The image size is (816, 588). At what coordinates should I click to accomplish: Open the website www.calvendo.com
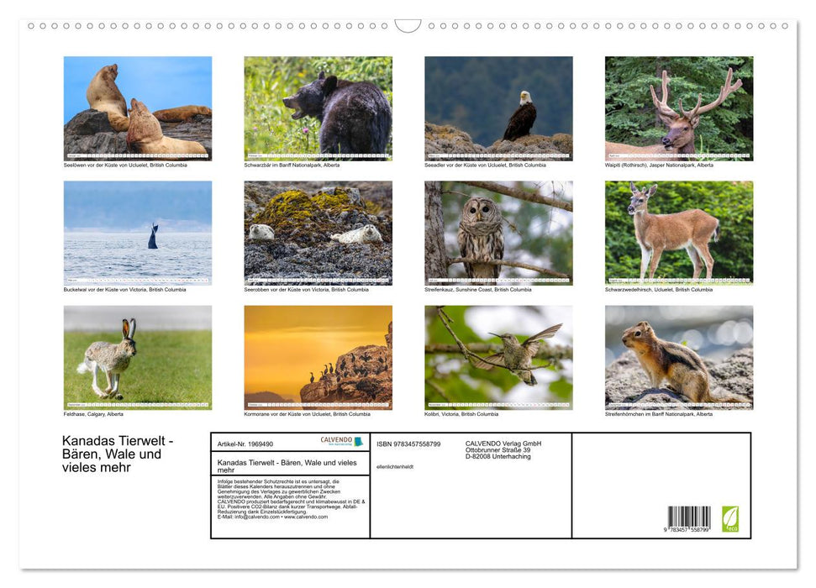307,517
